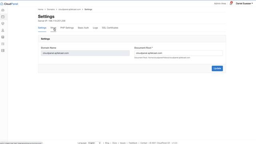Switch to the Basic Auth tab
The width and height of the screenshot is (256, 144).
pyautogui.click(x=83, y=28)
